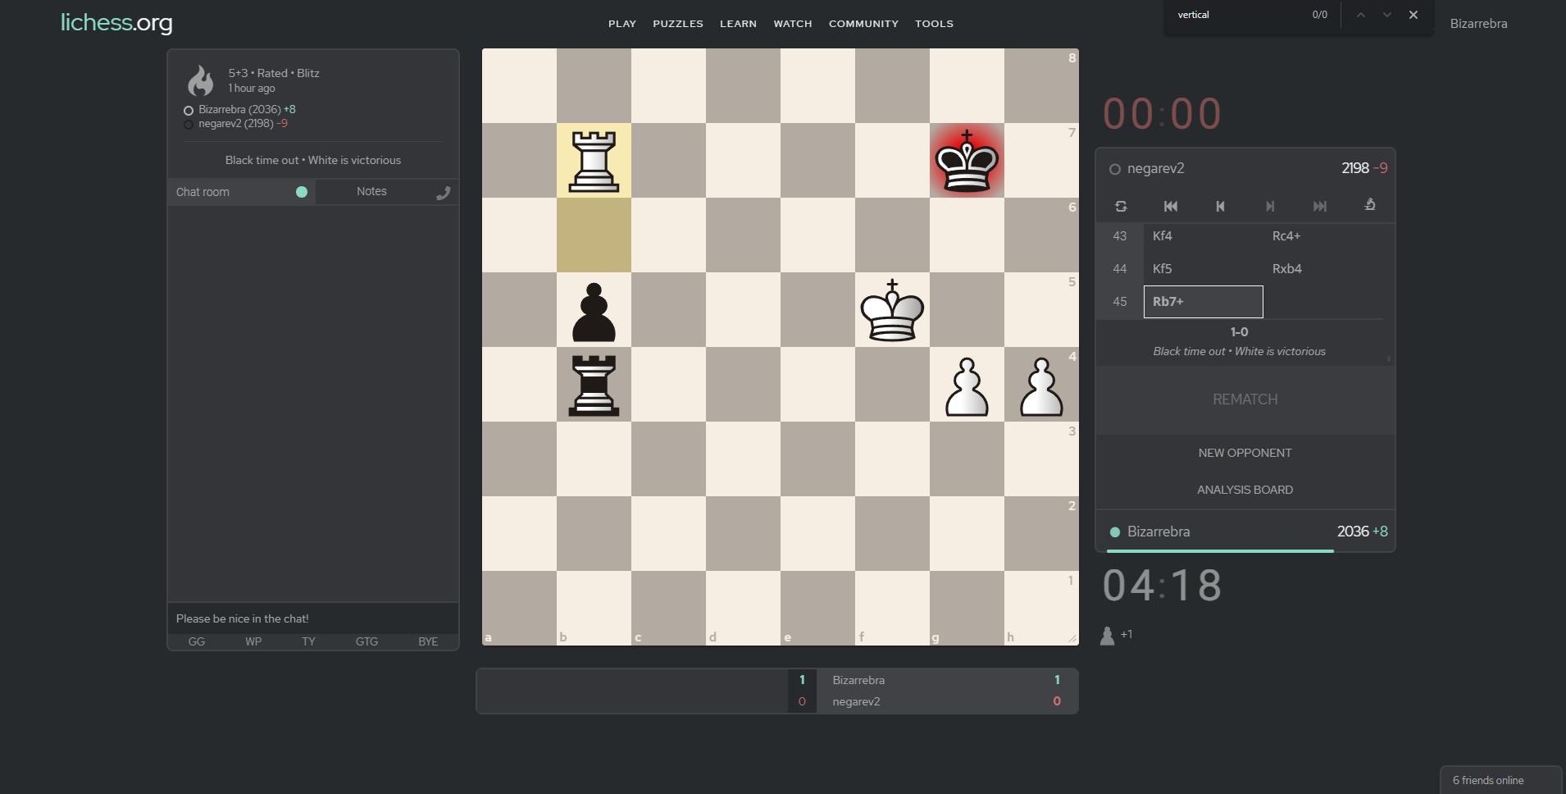Viewport: 1566px width, 794px height.
Task: Step back to the previous move
Action: click(x=1221, y=207)
